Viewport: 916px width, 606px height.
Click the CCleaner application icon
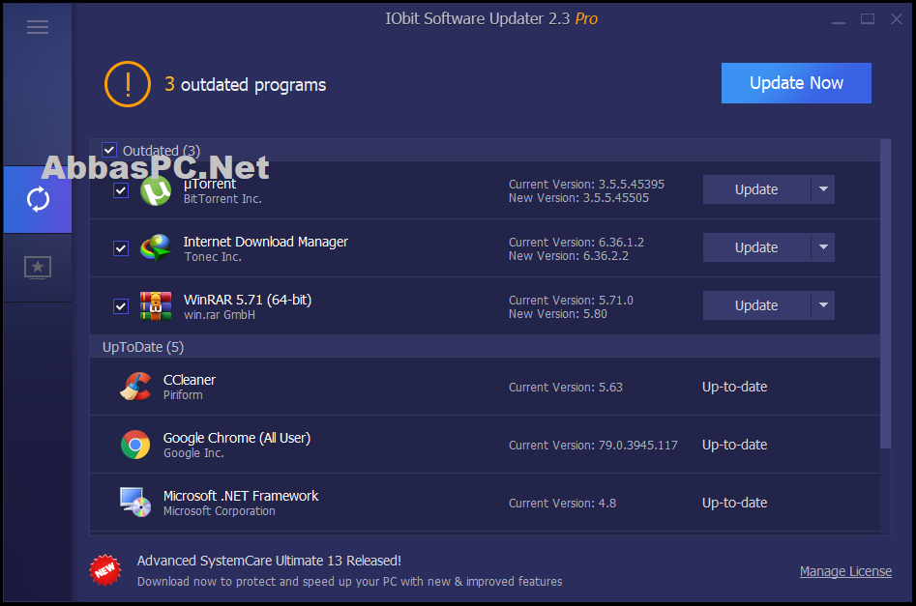(135, 387)
